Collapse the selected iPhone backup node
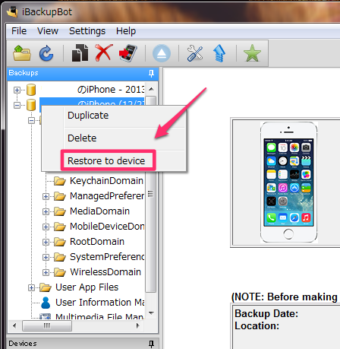The width and height of the screenshot is (340, 349). click(x=17, y=105)
